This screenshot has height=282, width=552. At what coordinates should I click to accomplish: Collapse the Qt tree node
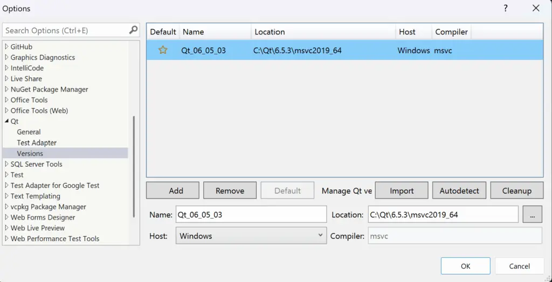pos(6,122)
